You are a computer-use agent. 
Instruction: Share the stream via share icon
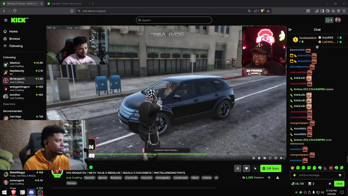(x=269, y=177)
